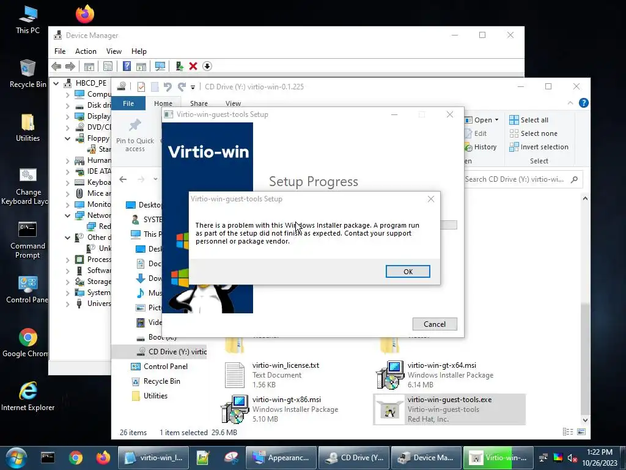Cancel the Virtio-win guest tools setup
Viewport: 626px width, 470px height.
[x=435, y=324]
